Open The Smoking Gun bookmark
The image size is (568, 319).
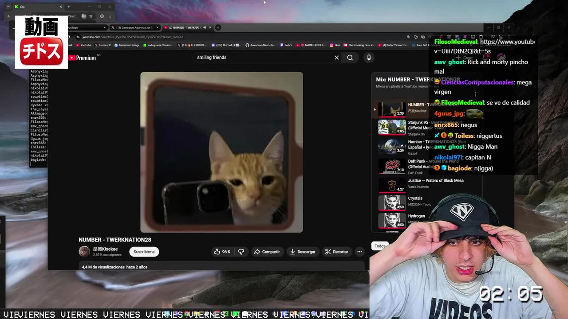(359, 45)
